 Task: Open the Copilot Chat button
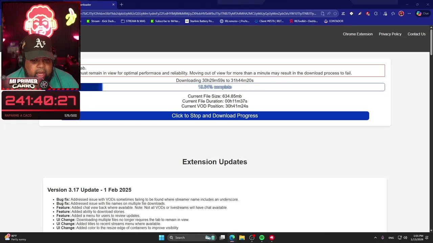pos(423,14)
